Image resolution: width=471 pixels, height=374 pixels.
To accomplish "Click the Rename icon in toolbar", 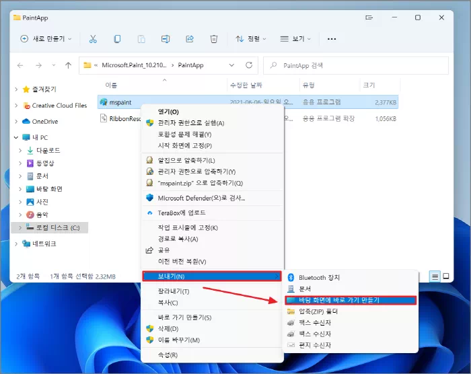I will tap(166, 39).
